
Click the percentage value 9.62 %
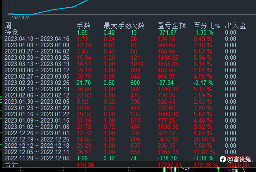pos(203,127)
